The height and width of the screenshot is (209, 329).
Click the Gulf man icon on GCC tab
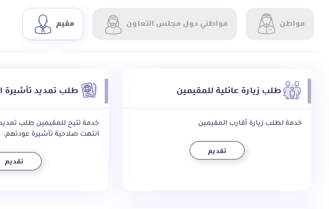click(113, 24)
